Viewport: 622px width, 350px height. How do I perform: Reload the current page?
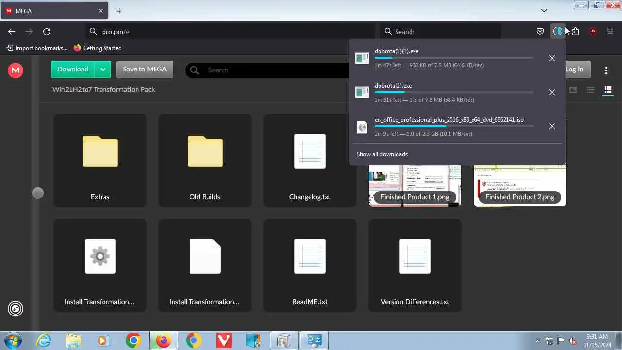(47, 32)
